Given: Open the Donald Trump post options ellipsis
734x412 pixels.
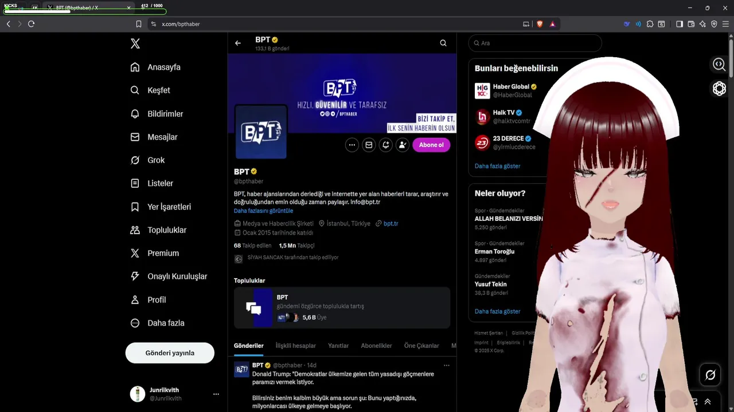Looking at the screenshot, I should point(447,365).
